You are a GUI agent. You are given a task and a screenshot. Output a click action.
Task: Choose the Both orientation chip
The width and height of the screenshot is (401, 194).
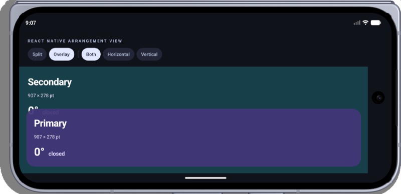(x=91, y=54)
